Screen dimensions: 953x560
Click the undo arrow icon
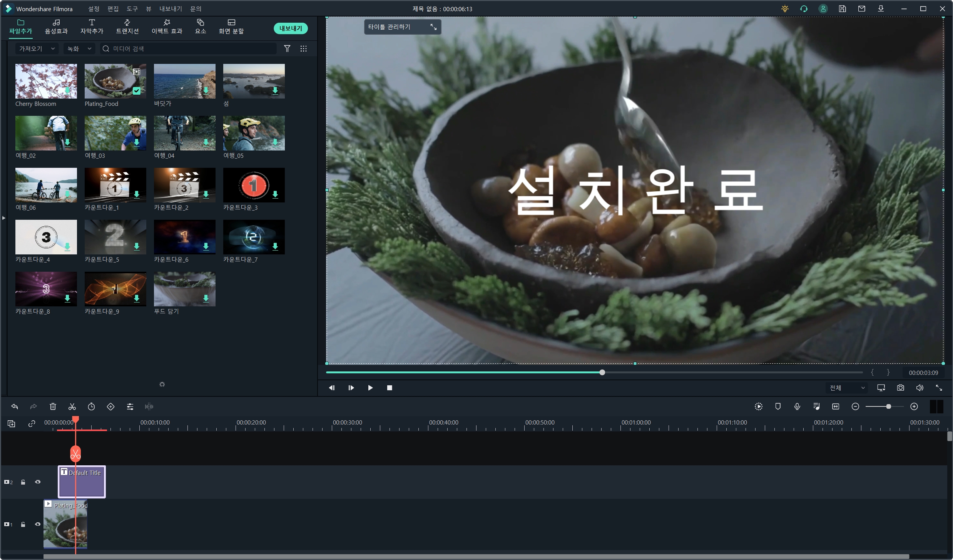15,406
